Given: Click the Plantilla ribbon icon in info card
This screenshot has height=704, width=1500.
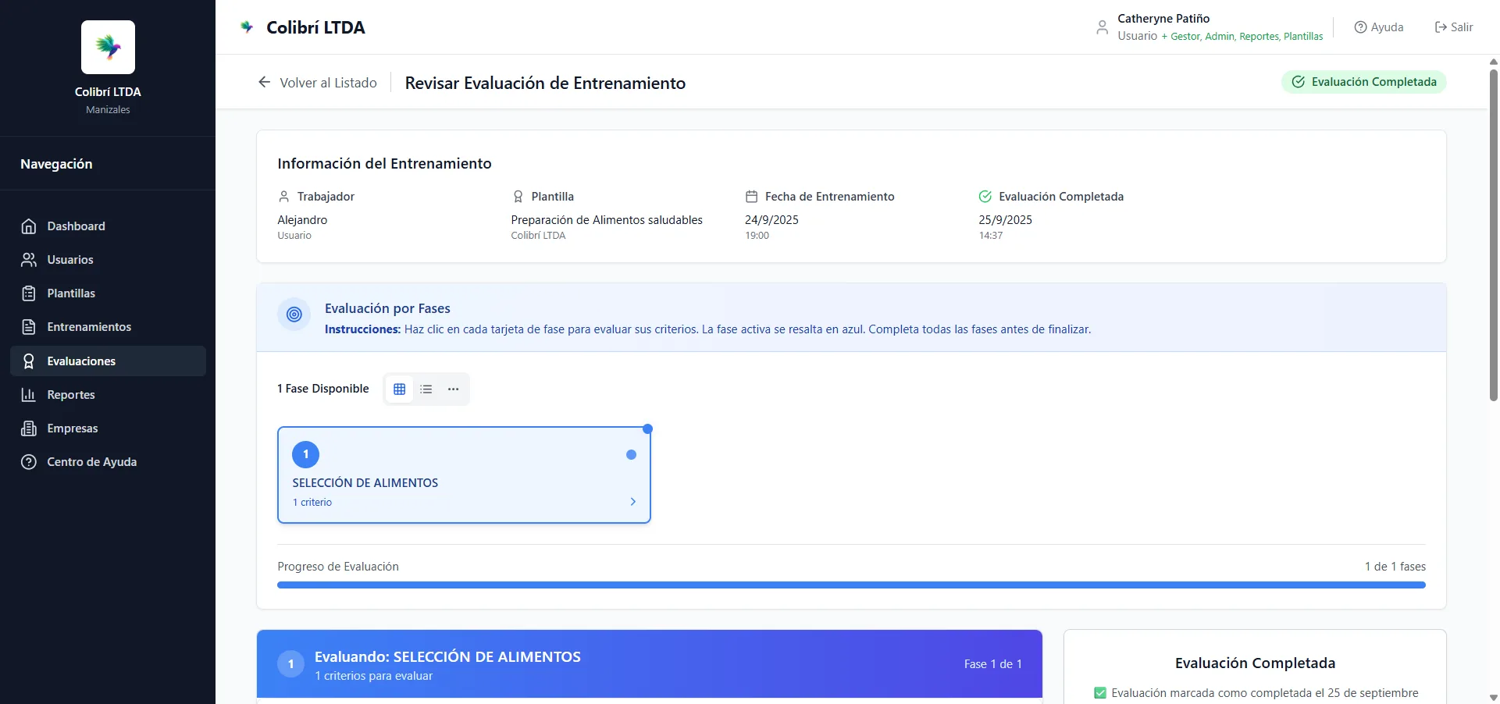Looking at the screenshot, I should [x=518, y=197].
